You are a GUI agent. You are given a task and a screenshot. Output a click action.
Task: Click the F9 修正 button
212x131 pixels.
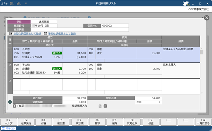(151, 122)
